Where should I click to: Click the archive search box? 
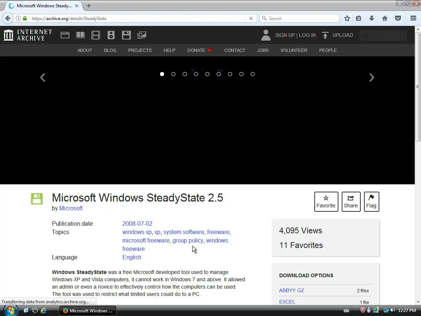[x=383, y=35]
